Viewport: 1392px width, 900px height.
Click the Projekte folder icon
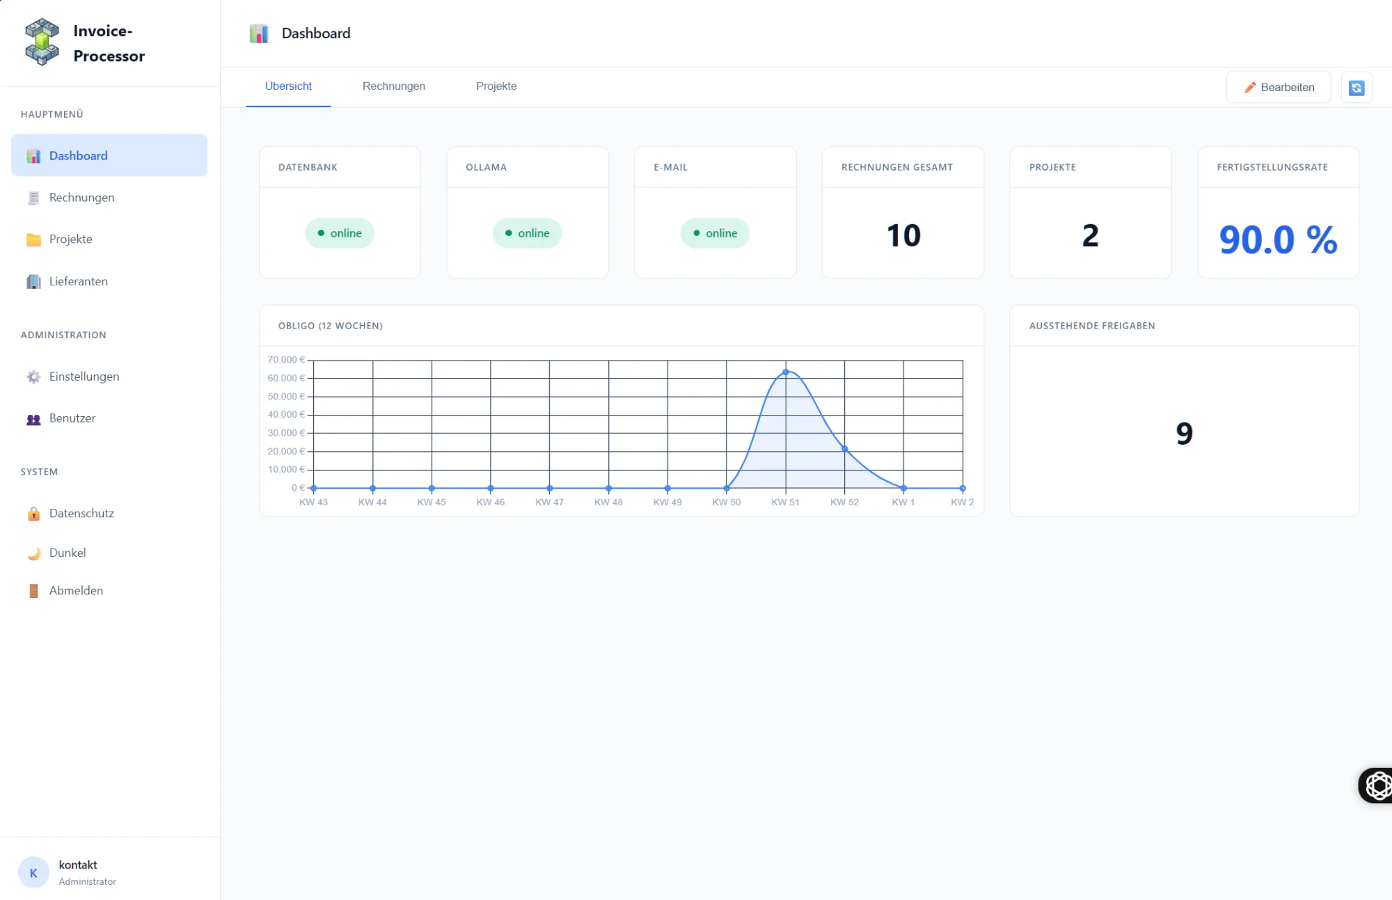tap(32, 239)
